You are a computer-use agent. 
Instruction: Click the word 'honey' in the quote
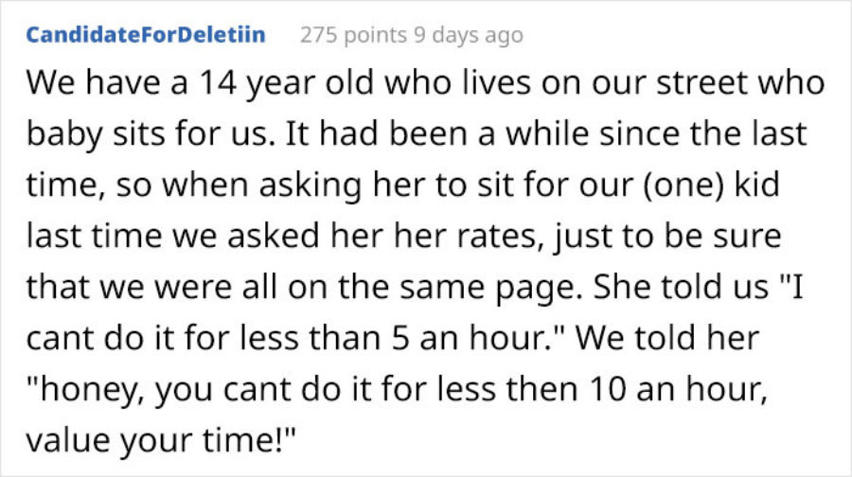[86, 390]
